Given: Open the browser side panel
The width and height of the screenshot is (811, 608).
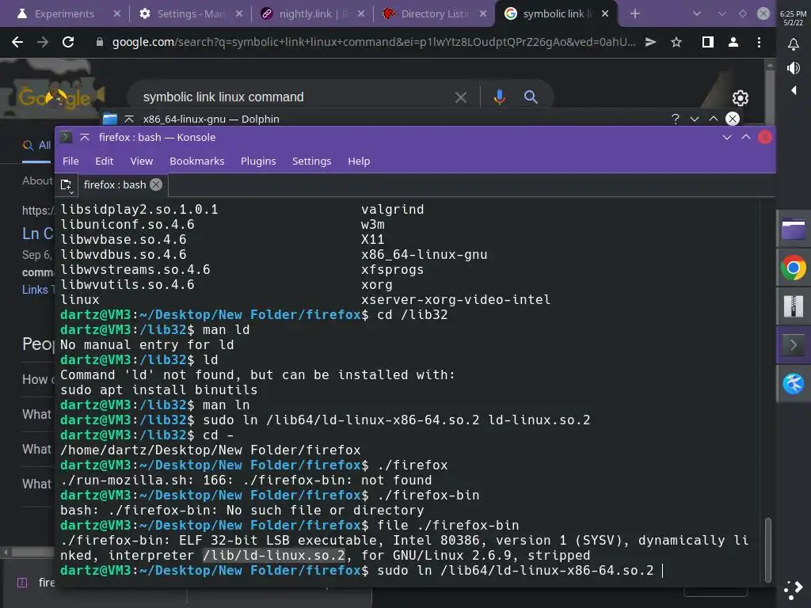Looking at the screenshot, I should click(x=707, y=42).
